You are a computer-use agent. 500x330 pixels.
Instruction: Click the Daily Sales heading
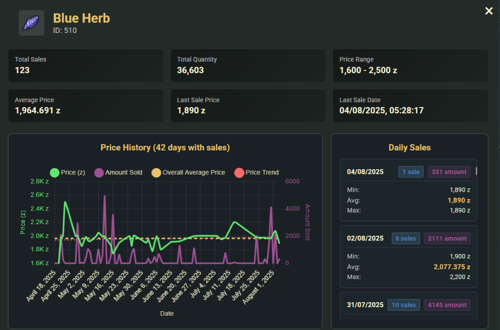(x=410, y=147)
